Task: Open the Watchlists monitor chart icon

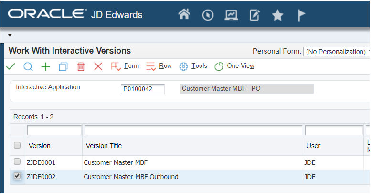Action: [231, 15]
